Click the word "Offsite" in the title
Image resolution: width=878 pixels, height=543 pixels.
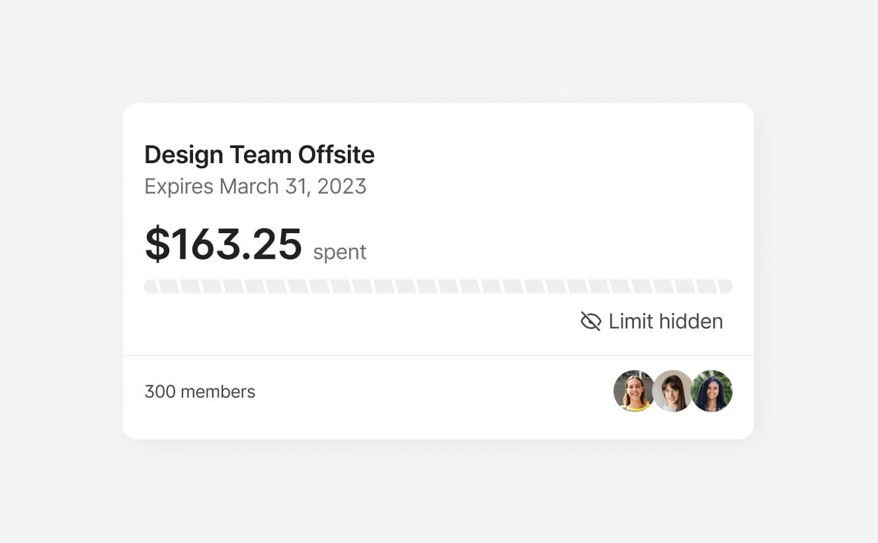click(x=336, y=155)
